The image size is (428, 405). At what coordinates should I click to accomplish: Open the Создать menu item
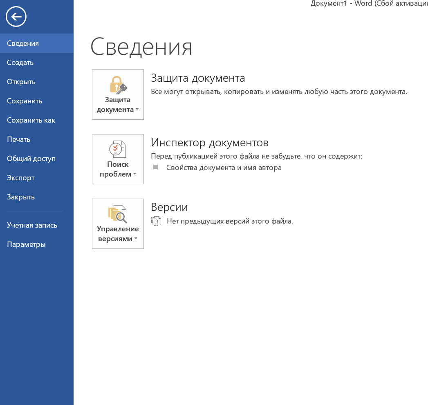coord(36,63)
